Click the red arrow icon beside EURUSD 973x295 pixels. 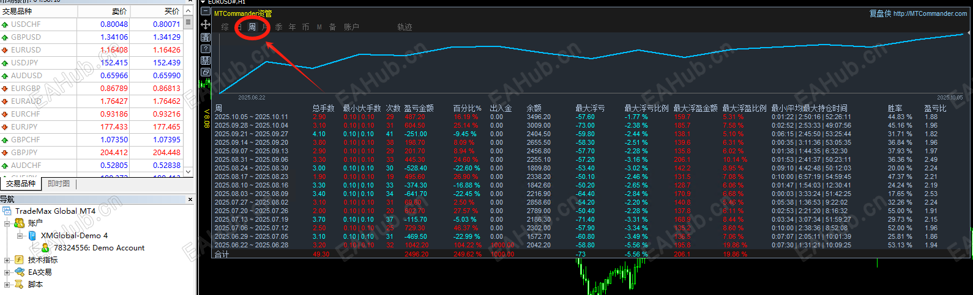pos(5,50)
